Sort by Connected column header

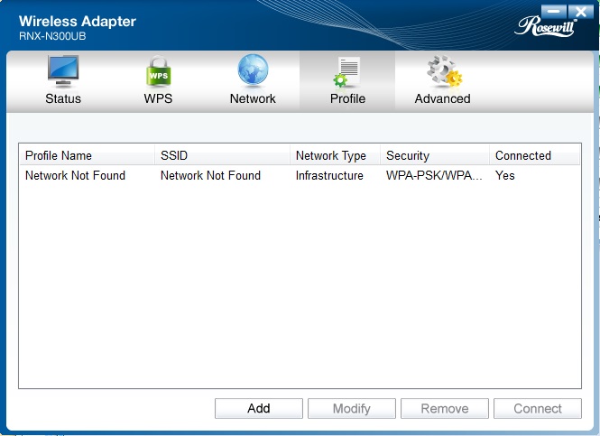click(x=534, y=155)
